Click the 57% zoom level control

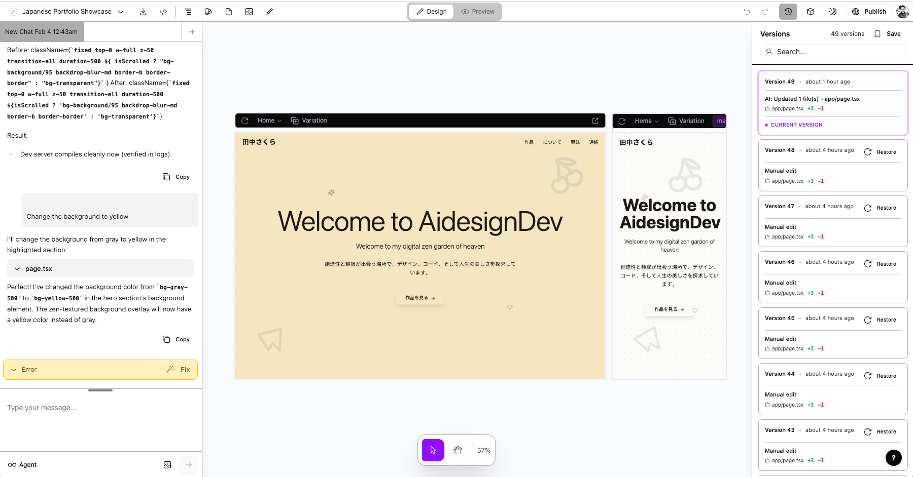click(x=483, y=450)
